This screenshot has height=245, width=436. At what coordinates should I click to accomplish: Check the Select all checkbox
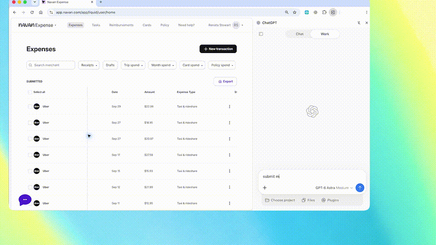click(x=30, y=92)
